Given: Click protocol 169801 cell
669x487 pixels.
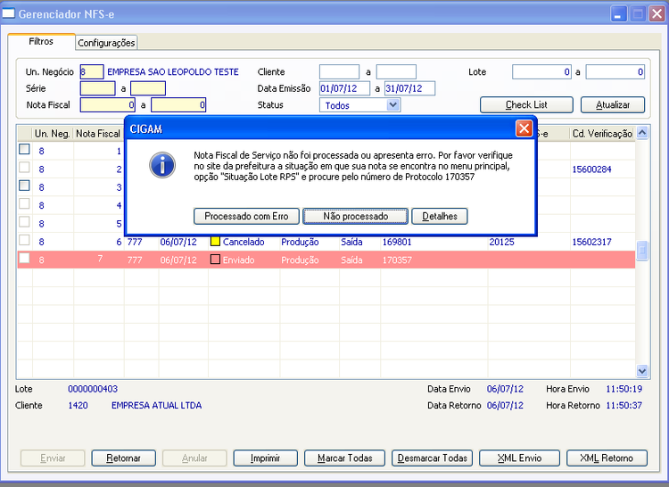Looking at the screenshot, I should 397,242.
